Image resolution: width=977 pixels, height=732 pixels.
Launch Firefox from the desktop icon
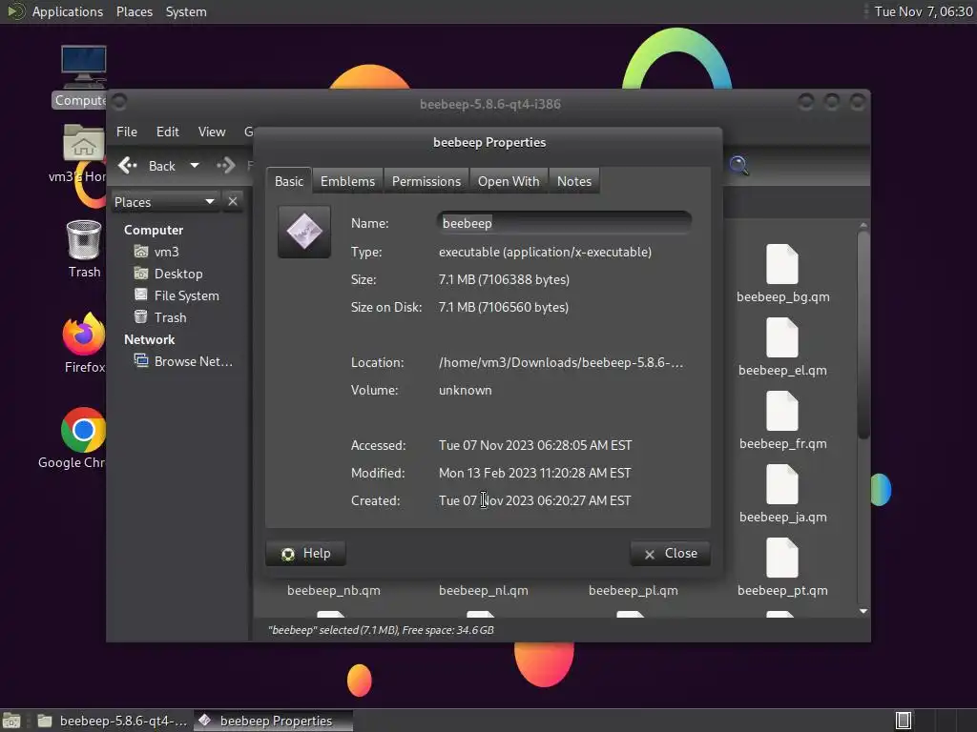(x=84, y=334)
